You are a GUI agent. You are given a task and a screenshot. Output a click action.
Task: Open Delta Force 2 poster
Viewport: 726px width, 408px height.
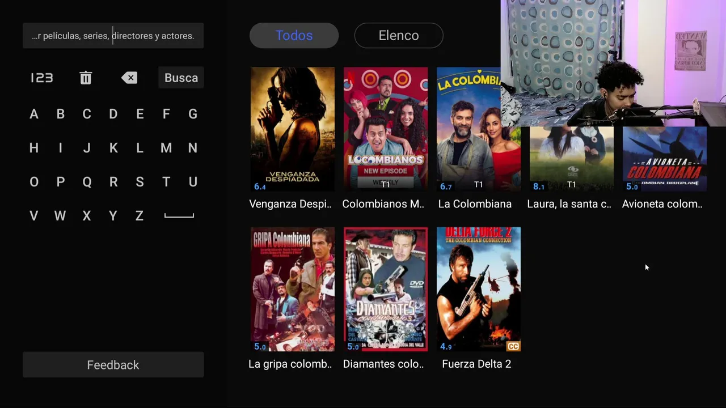point(479,290)
